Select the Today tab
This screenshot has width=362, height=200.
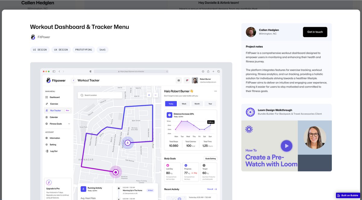171,104
